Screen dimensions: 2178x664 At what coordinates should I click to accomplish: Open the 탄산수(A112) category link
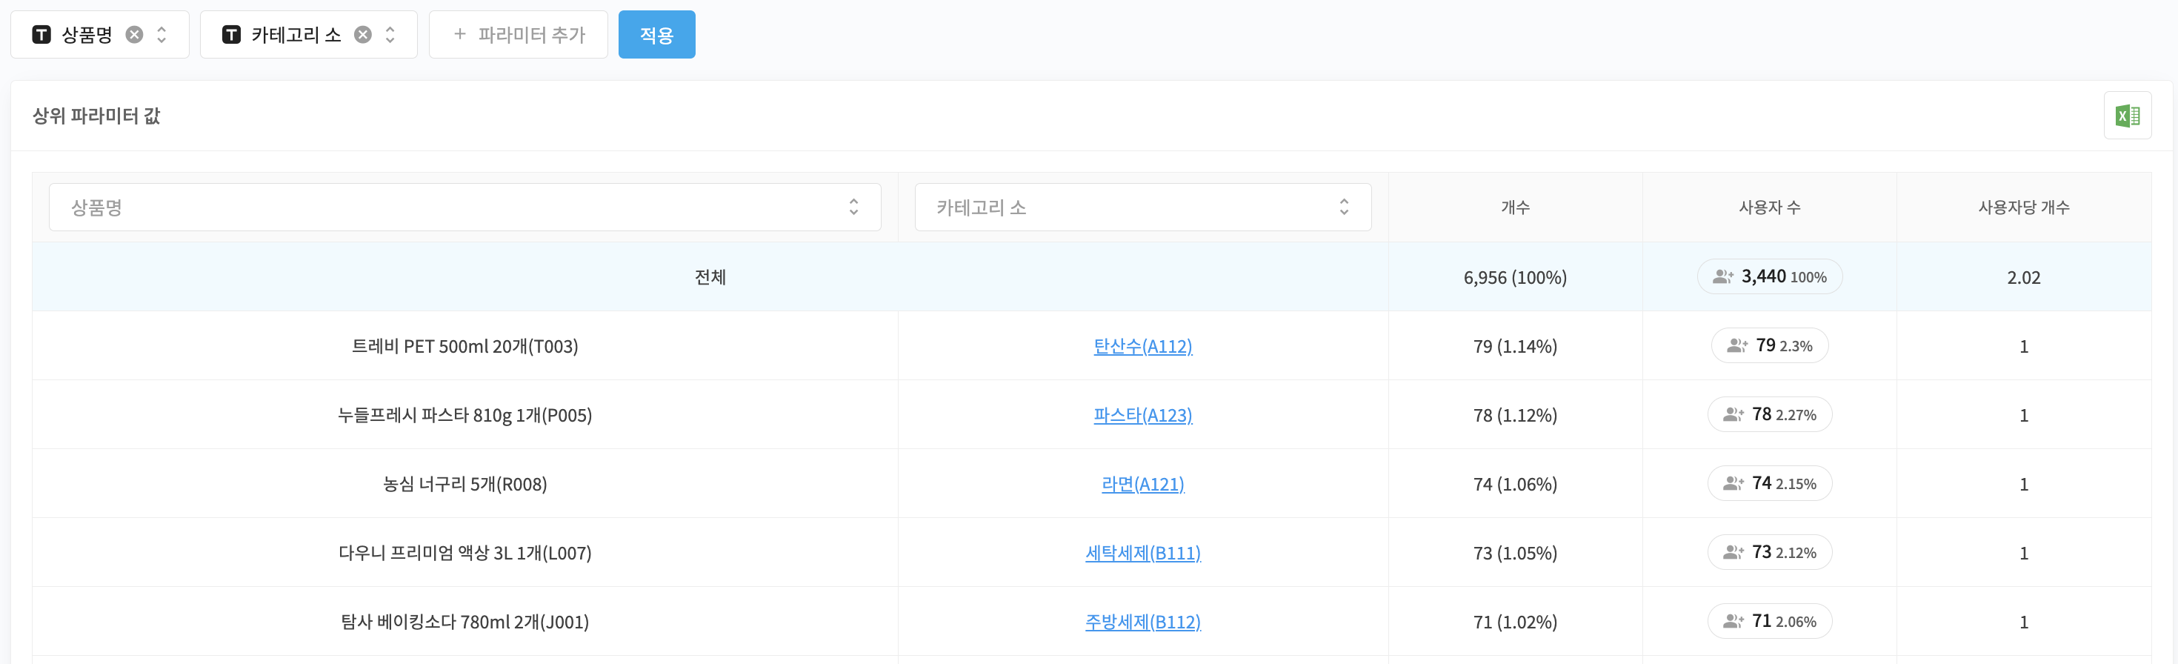pos(1142,346)
